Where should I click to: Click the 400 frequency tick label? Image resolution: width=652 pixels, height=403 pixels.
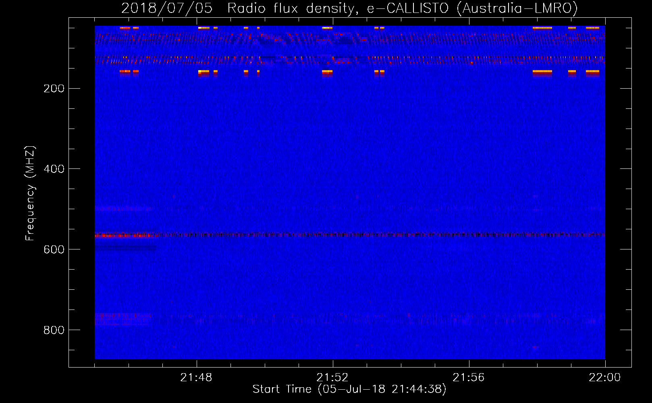54,169
